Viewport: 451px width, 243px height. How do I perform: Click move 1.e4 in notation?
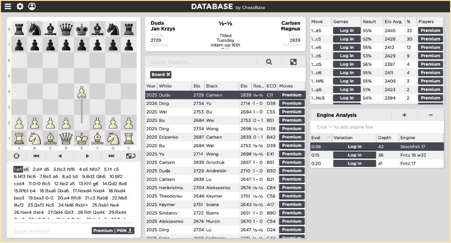click(x=18, y=169)
